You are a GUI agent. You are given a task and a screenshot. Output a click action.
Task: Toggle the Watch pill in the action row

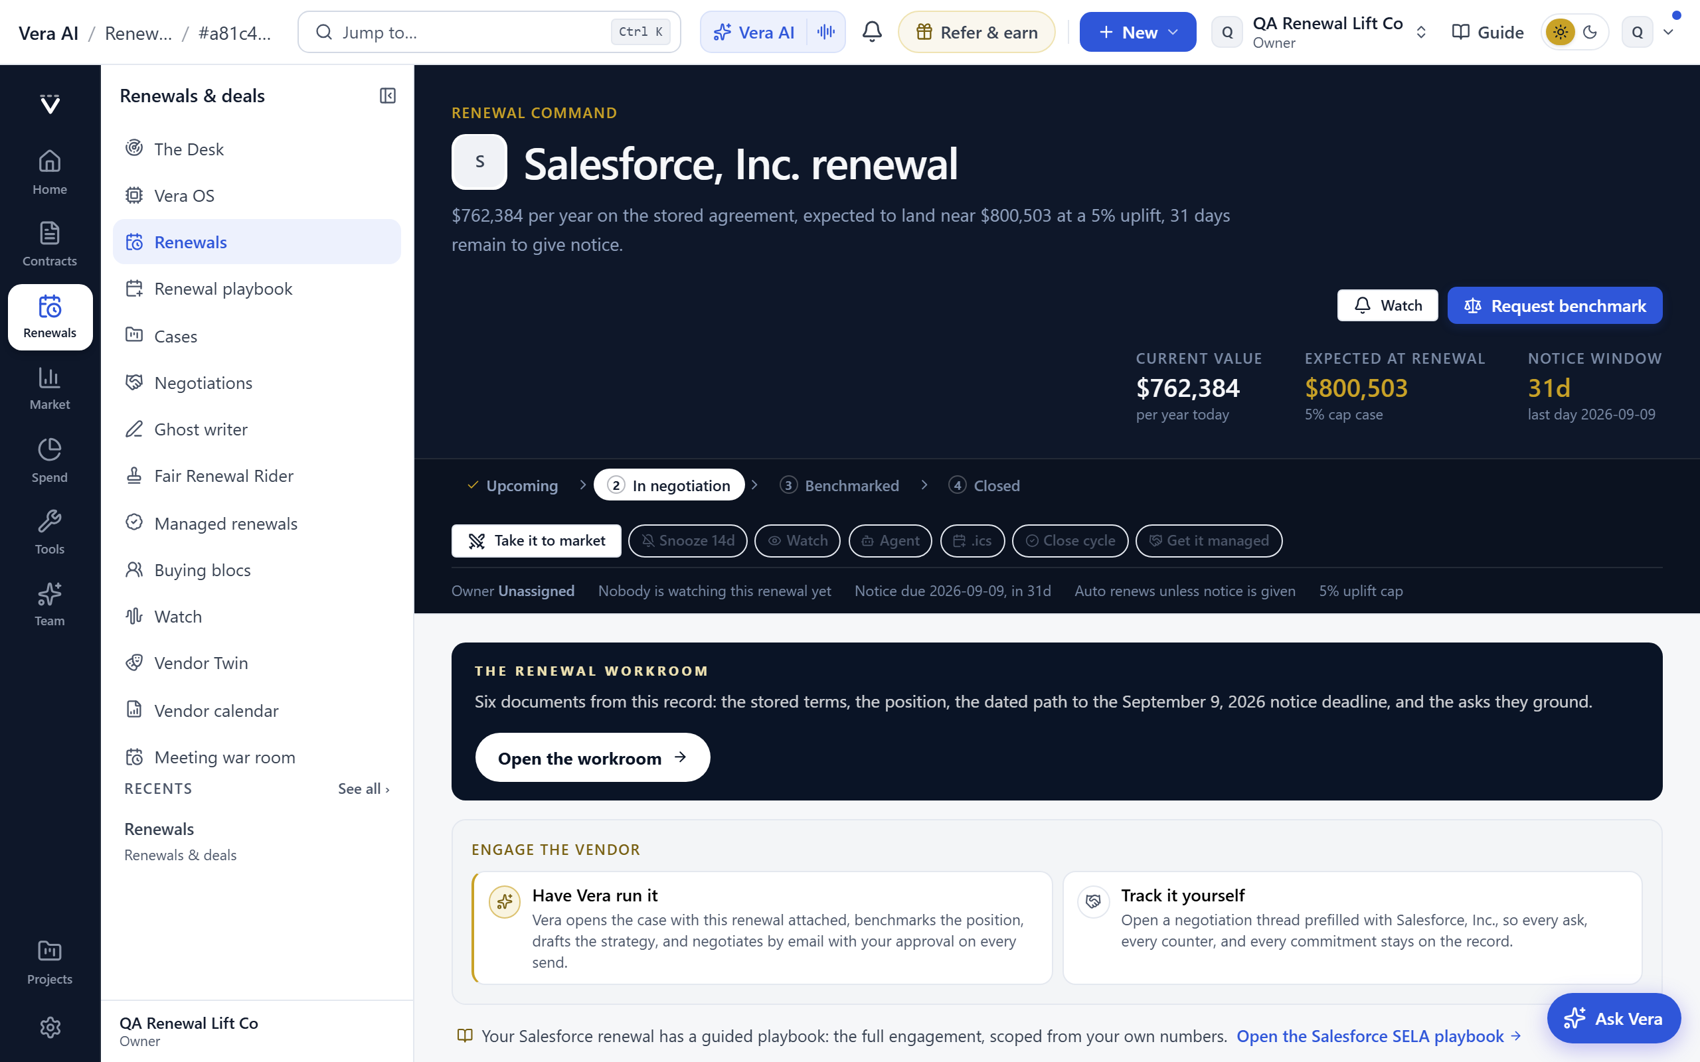point(798,541)
